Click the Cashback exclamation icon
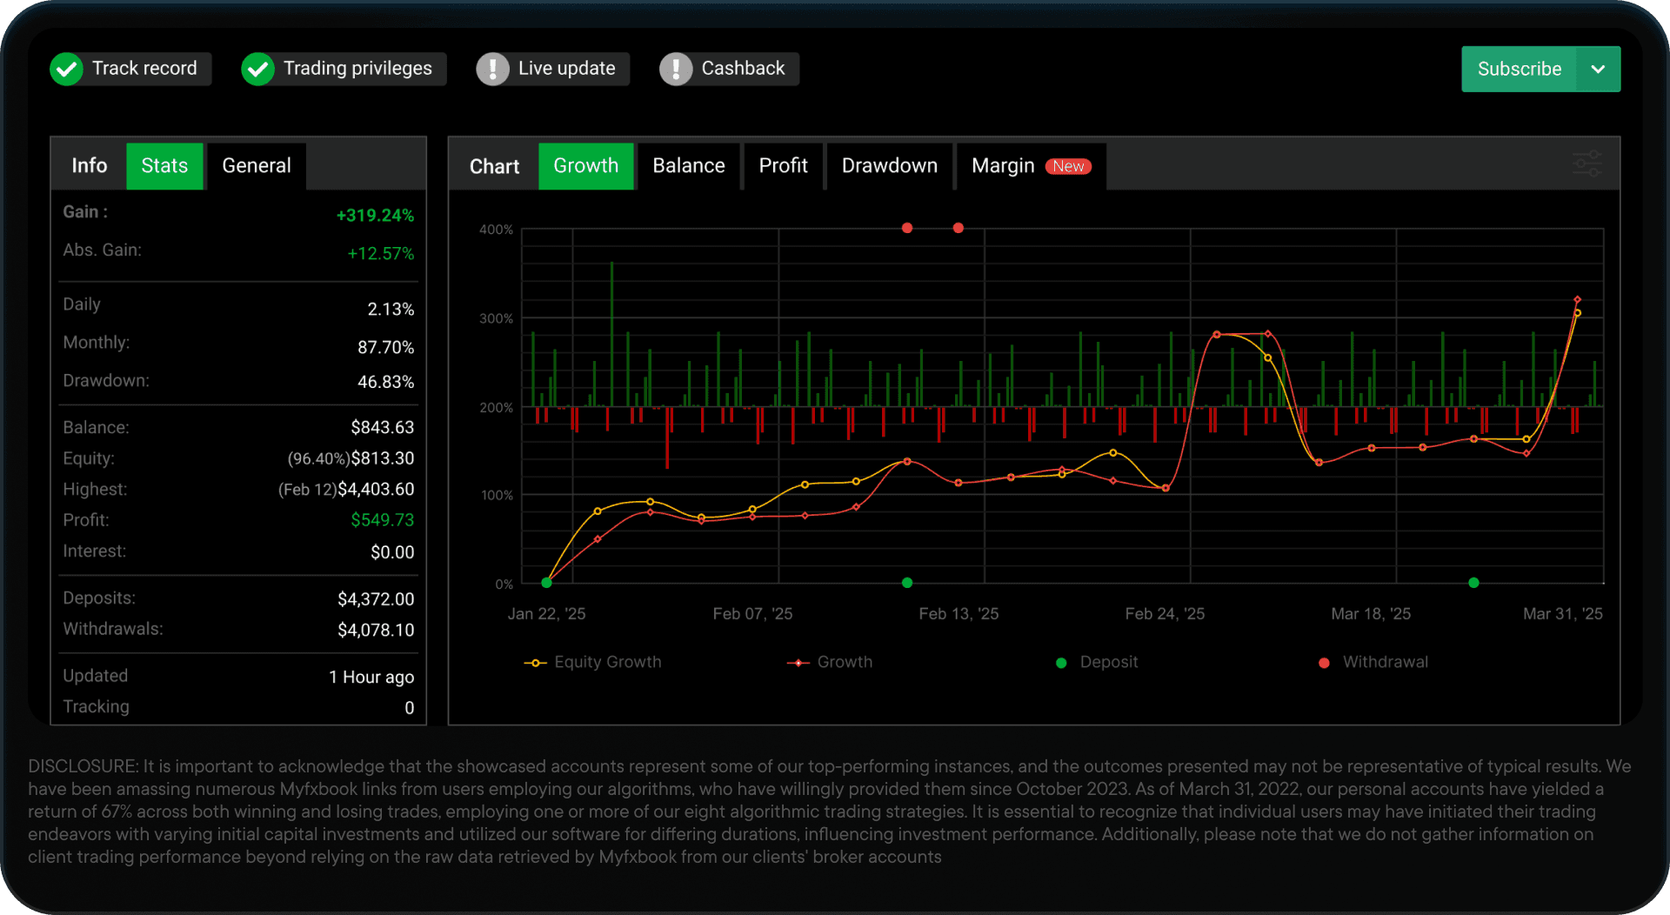The height and width of the screenshot is (915, 1670). tap(676, 69)
